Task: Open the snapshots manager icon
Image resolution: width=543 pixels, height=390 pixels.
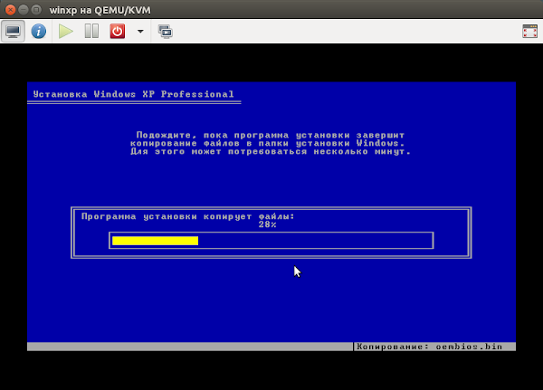Action: pyautogui.click(x=166, y=32)
